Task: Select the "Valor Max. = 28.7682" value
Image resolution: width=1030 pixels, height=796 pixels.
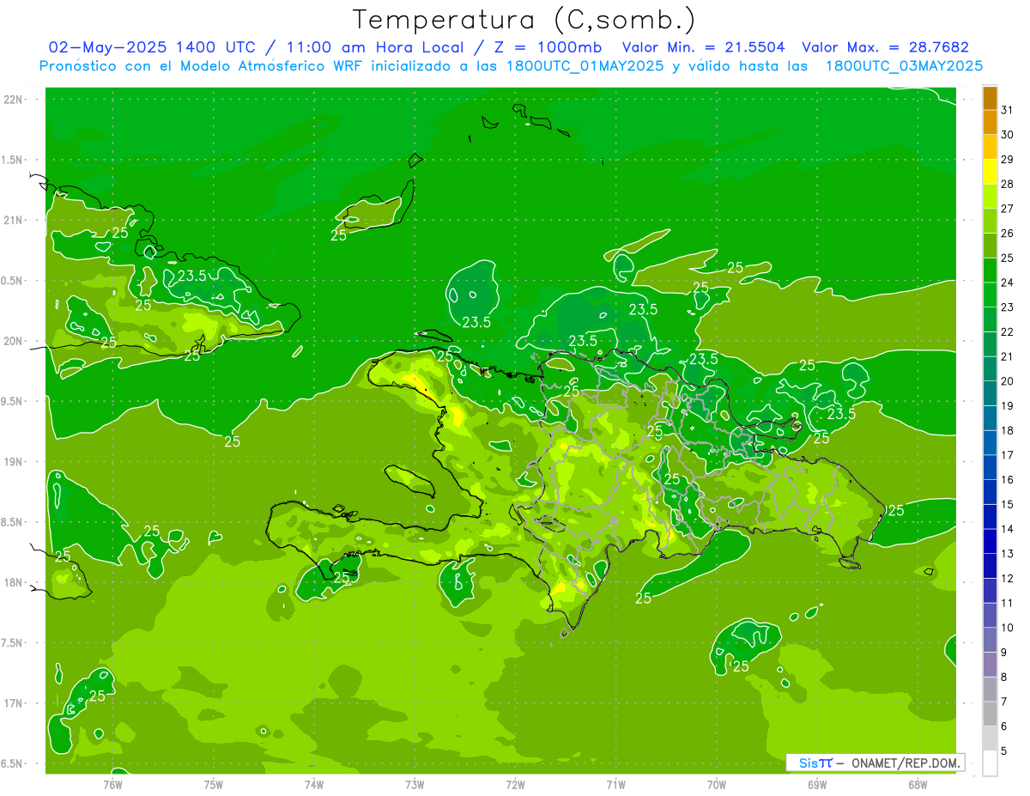Action: (x=885, y=47)
